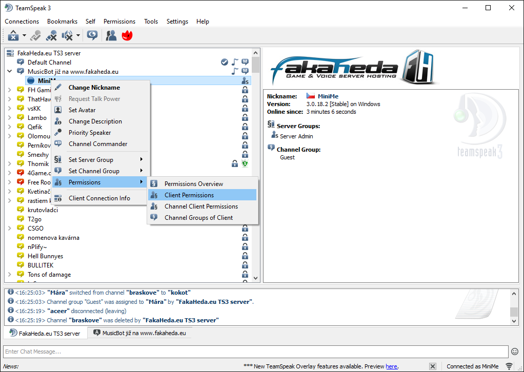Open Channel Client Permissions
Screen dimensions: 524x372
click(x=202, y=206)
